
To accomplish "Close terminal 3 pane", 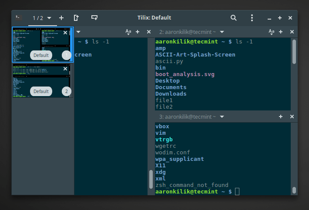I will [x=292, y=117].
